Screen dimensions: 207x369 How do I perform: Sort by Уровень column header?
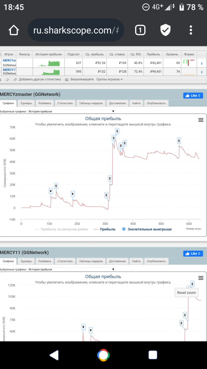[172, 54]
